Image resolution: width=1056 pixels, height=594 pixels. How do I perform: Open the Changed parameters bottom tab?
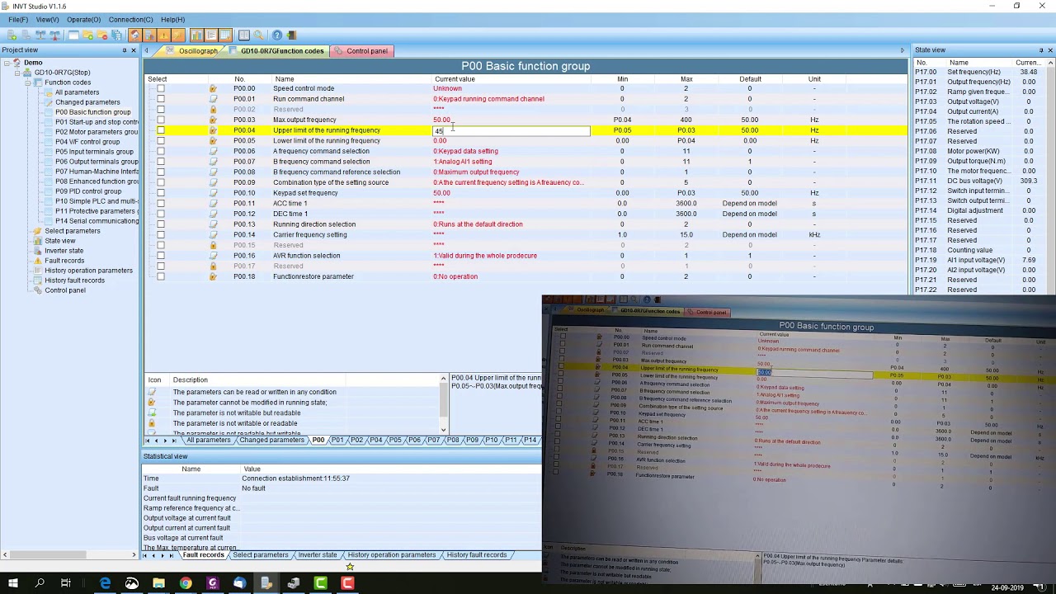point(271,440)
